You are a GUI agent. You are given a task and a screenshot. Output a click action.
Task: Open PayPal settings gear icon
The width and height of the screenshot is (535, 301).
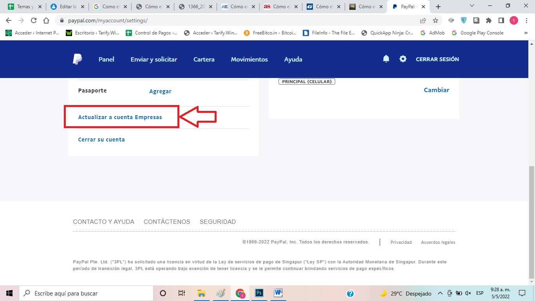[x=403, y=59]
